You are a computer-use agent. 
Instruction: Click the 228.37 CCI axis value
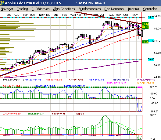coord(153,87)
